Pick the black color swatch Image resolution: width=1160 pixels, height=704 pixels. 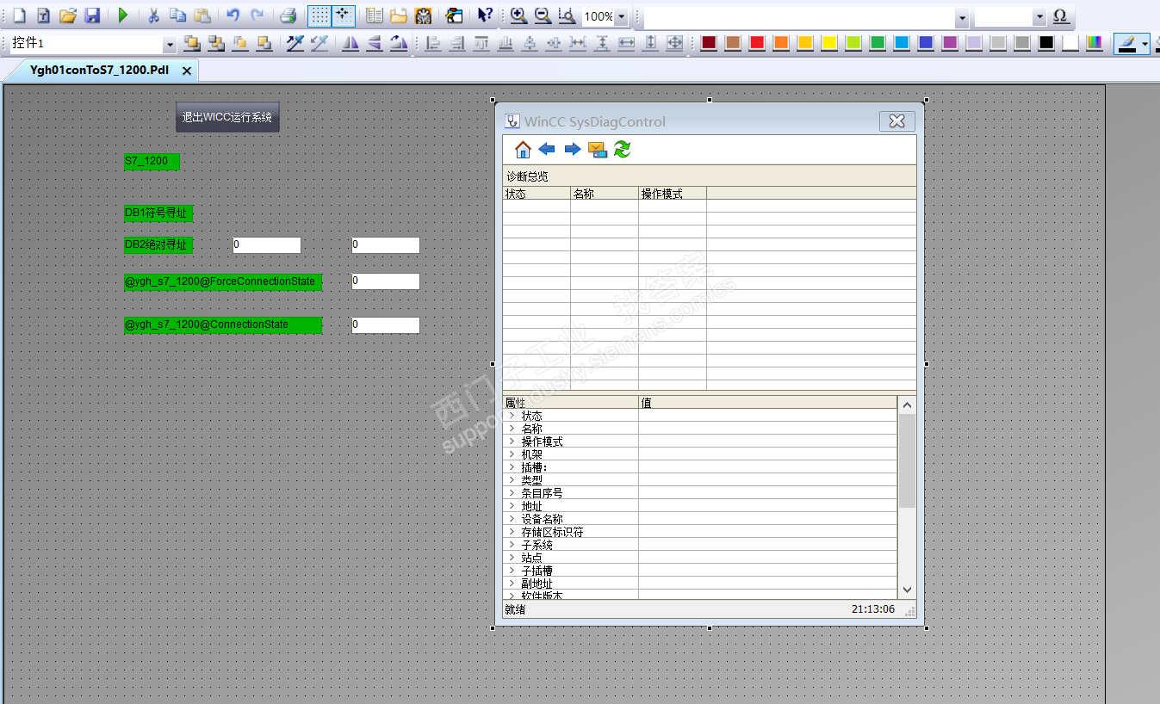coord(1046,43)
